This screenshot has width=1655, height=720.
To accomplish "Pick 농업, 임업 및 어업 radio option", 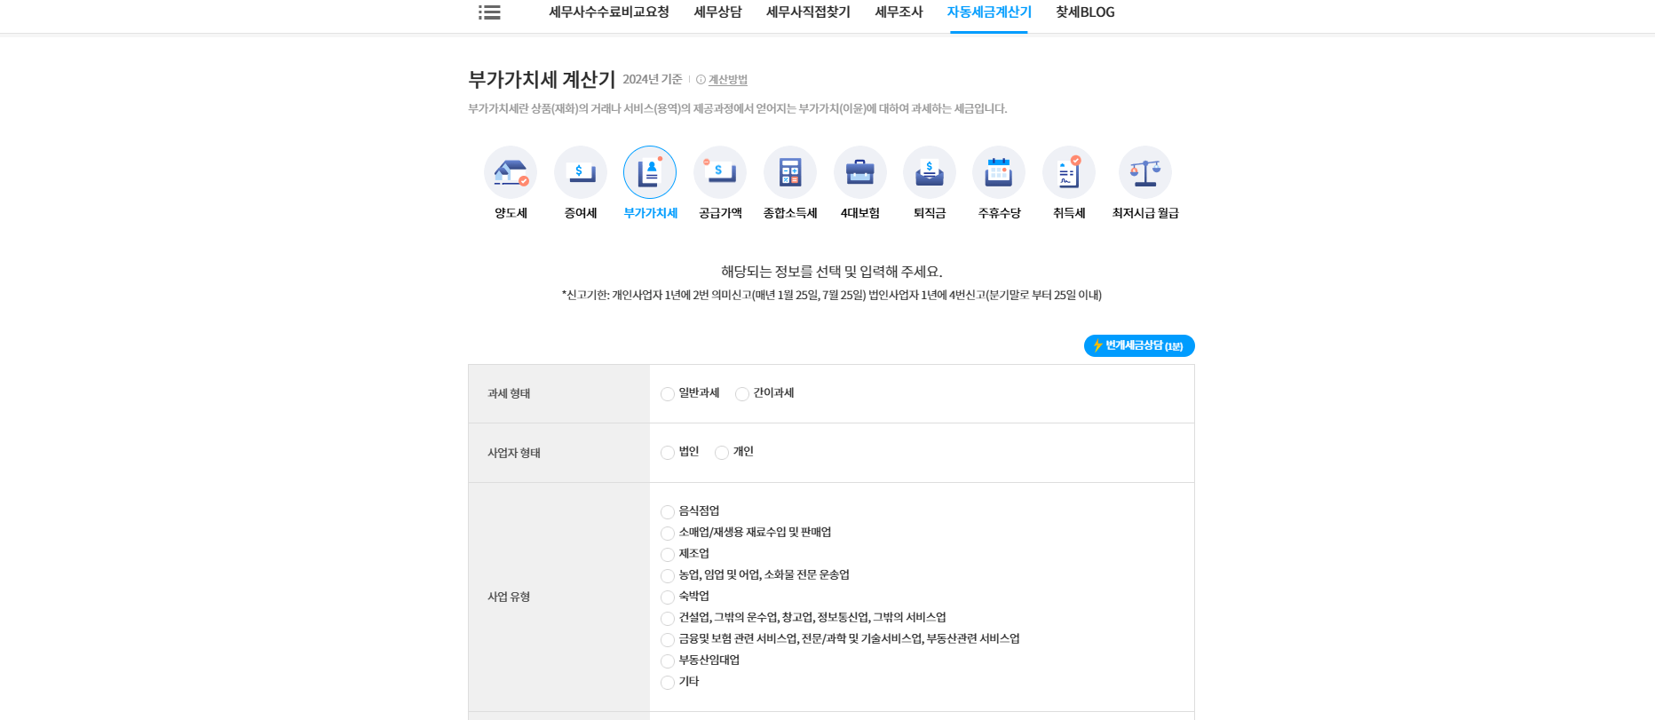I will click(x=668, y=576).
